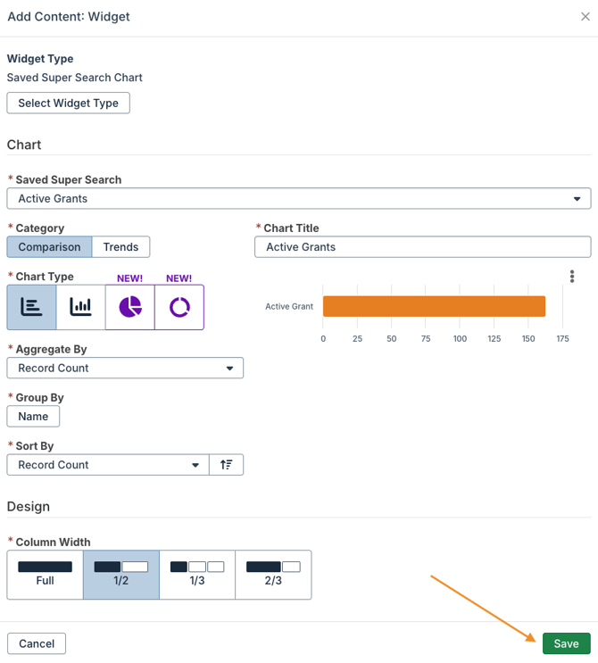Select the horizontal bar chart type

click(x=31, y=307)
